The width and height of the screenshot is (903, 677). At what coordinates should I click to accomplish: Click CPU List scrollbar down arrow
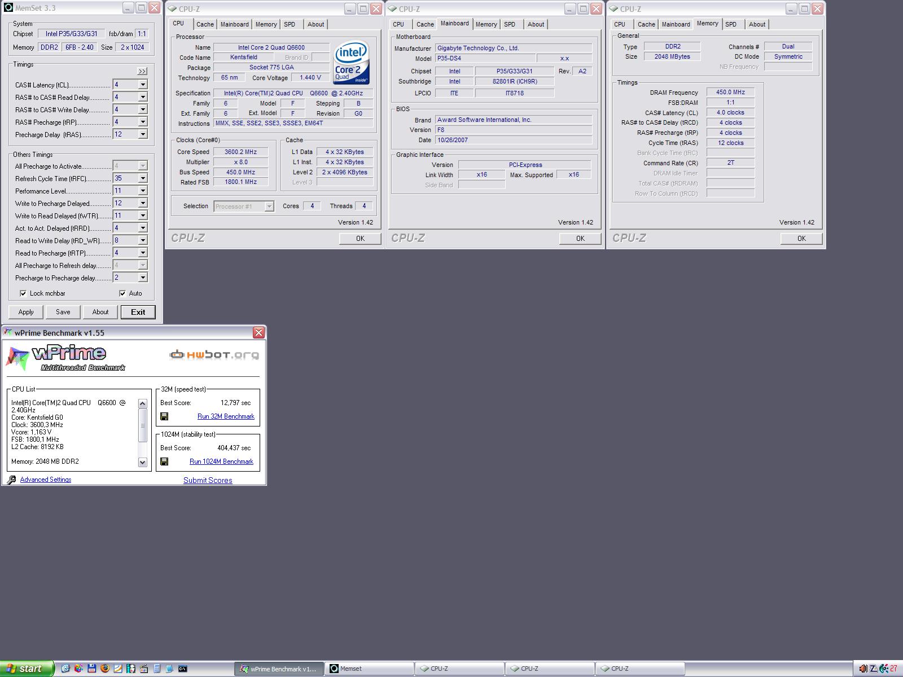(142, 462)
